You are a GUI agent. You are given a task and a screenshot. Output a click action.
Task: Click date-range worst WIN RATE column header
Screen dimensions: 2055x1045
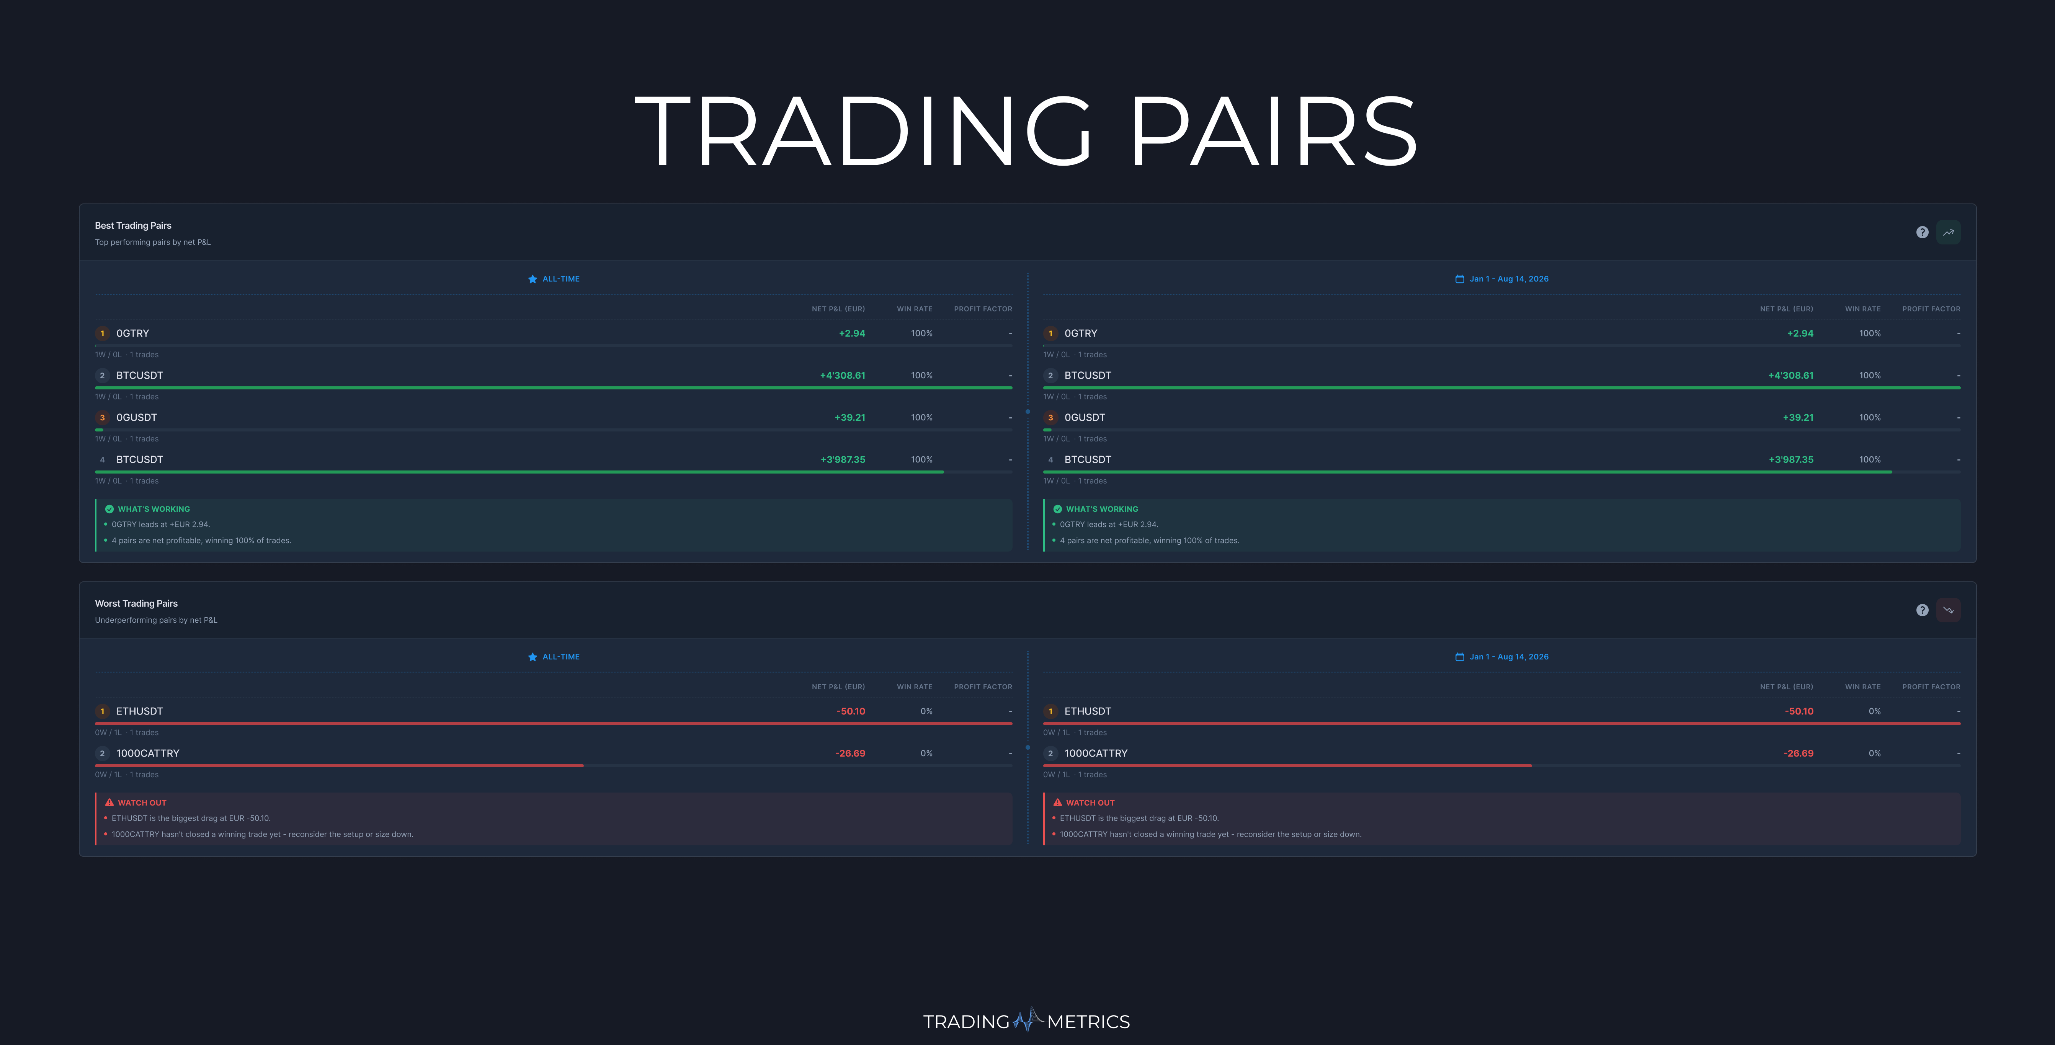[1863, 687]
